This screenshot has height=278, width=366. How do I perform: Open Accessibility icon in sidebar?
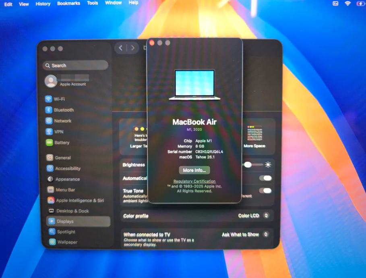click(x=50, y=168)
